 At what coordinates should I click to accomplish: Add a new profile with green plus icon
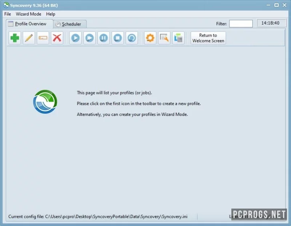point(15,38)
